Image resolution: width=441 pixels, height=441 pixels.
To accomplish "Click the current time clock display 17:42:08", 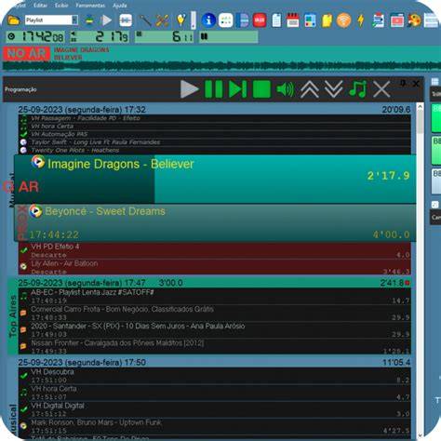I will tap(35, 37).
